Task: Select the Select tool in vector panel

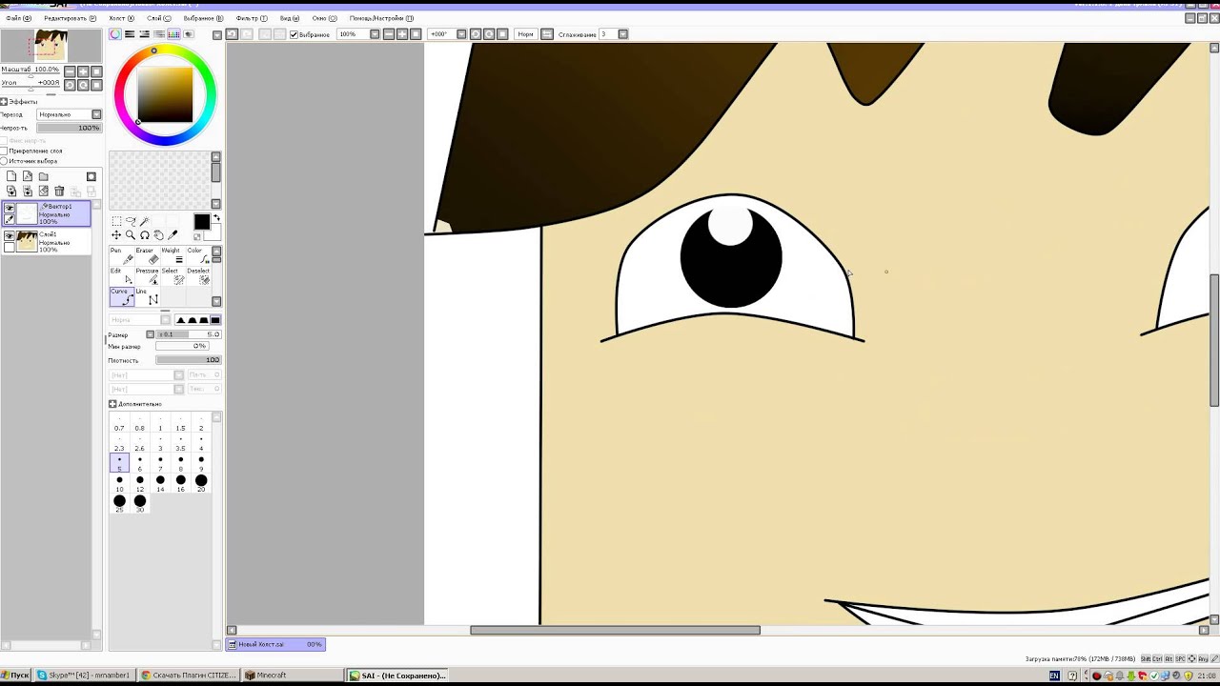Action: (172, 276)
